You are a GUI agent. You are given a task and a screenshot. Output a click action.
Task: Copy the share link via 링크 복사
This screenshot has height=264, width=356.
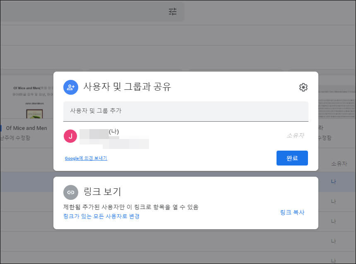pos(291,212)
